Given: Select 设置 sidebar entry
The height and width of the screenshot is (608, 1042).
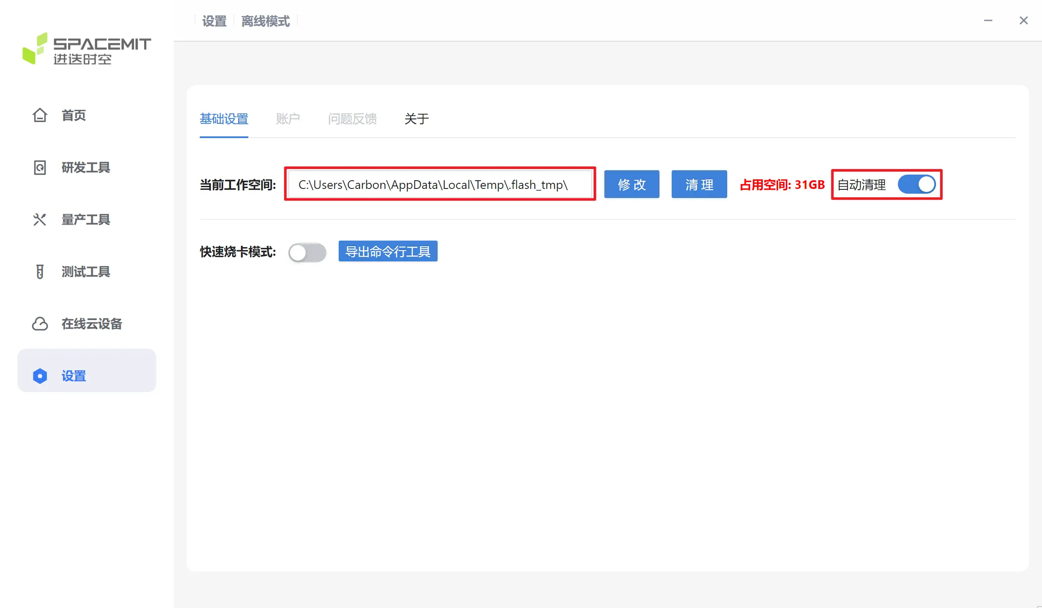Looking at the screenshot, I should pyautogui.click(x=87, y=370).
